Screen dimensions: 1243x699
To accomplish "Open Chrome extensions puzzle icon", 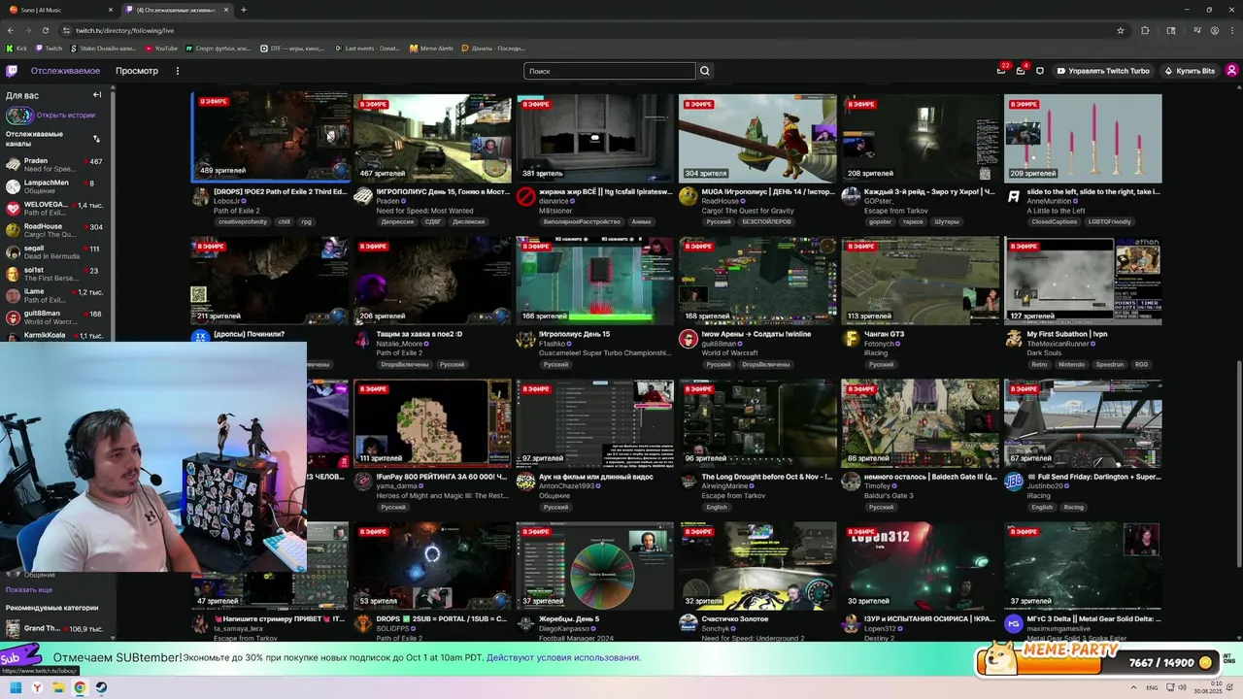I will click(x=1145, y=31).
